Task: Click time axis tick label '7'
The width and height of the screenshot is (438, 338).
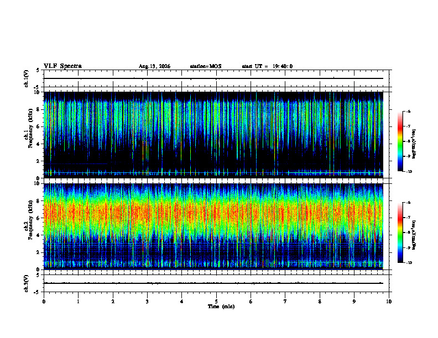Action: (x=285, y=302)
